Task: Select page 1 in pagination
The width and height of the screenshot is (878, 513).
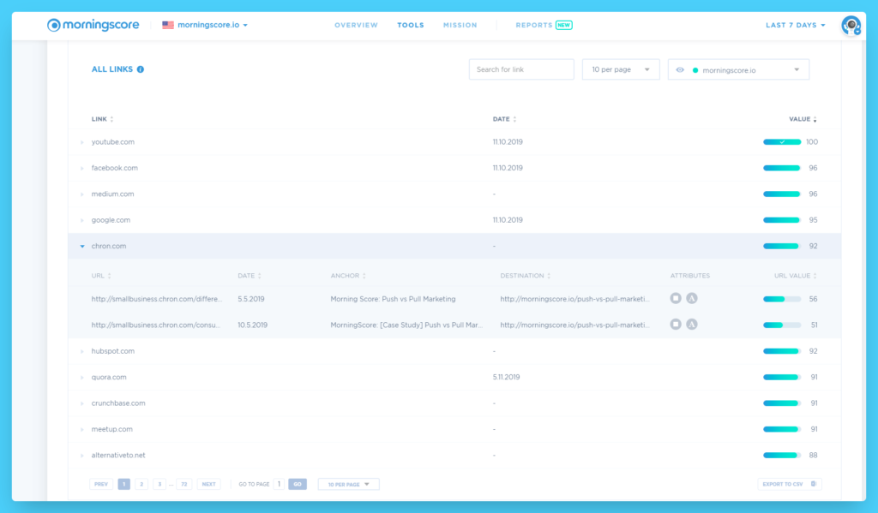Action: 124,484
